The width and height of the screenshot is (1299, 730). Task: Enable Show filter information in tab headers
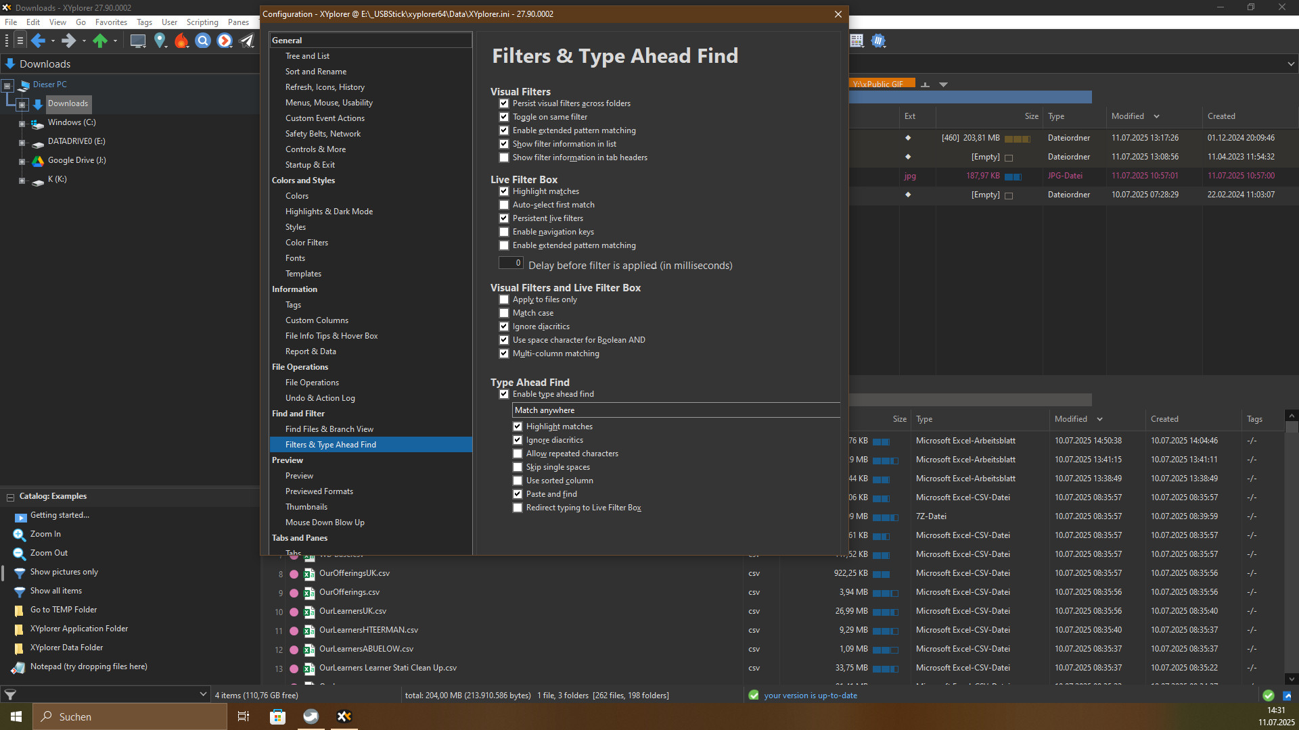click(x=504, y=157)
